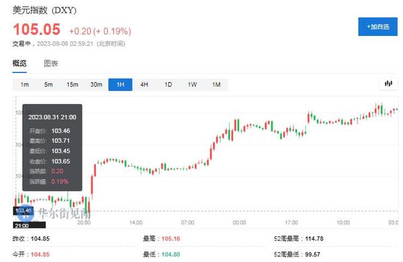Select the 1m timeframe
403x262 pixels.
[25, 84]
